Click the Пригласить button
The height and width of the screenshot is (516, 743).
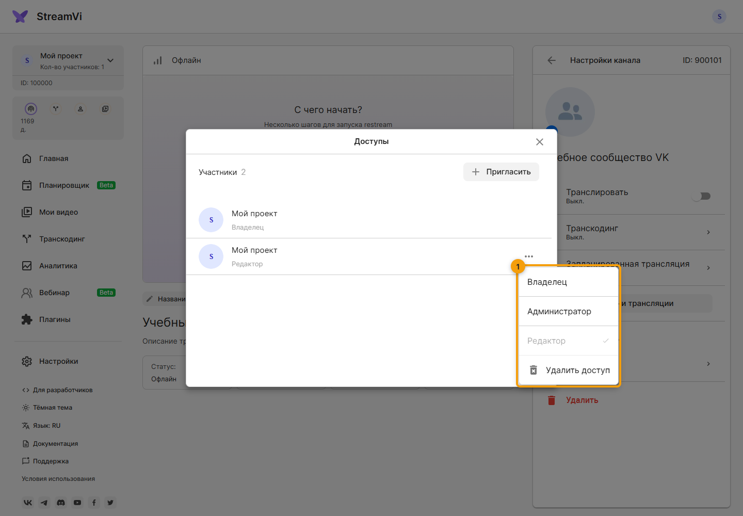[501, 172]
